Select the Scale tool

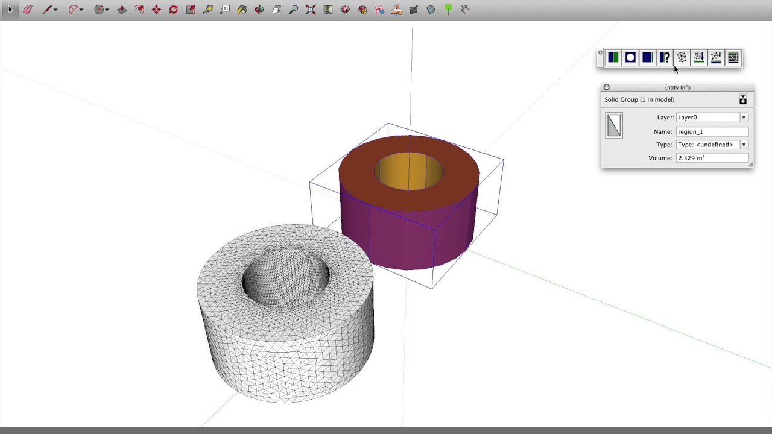(191, 9)
